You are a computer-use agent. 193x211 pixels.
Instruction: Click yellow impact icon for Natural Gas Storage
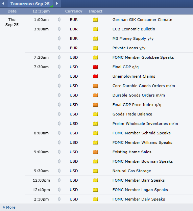coord(95,171)
